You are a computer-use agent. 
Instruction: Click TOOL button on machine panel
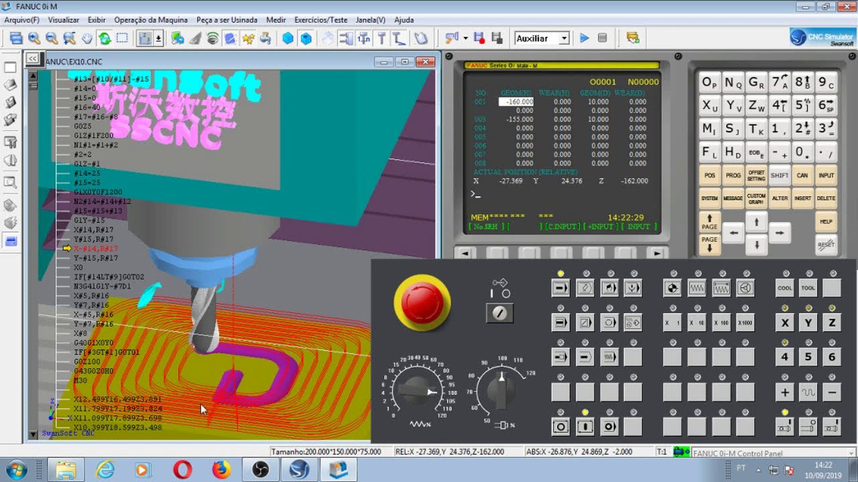coord(808,289)
